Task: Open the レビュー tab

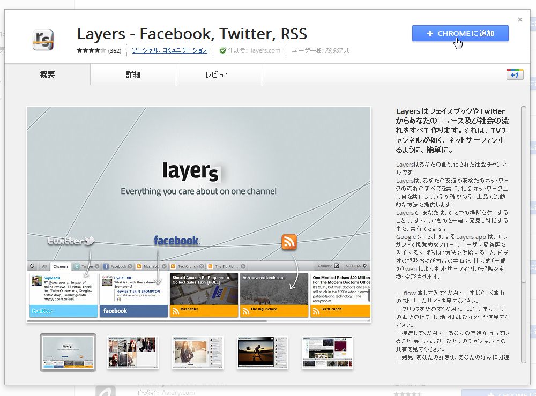Action: [219, 74]
